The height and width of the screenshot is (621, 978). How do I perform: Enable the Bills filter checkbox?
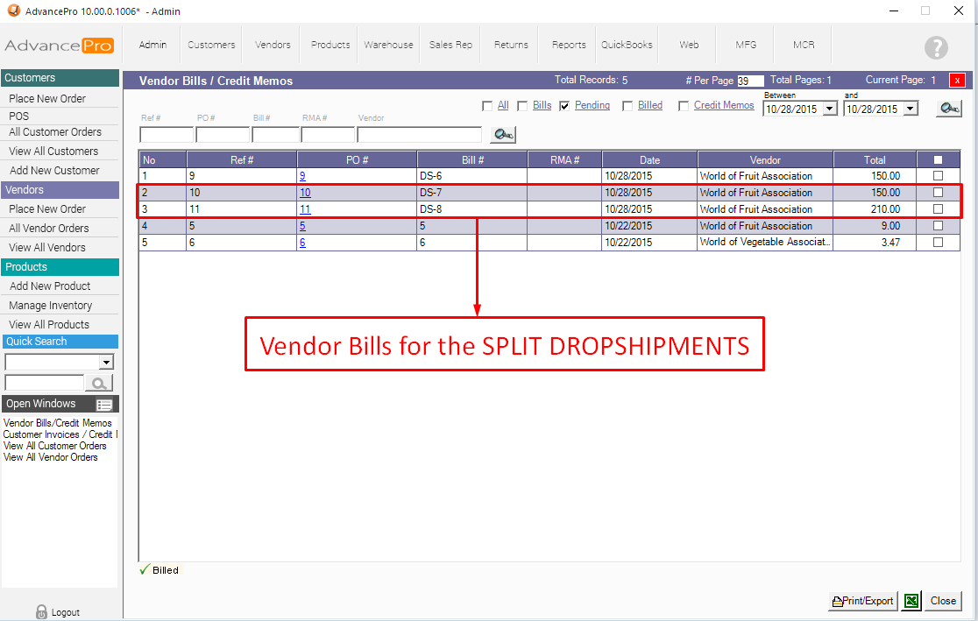522,106
